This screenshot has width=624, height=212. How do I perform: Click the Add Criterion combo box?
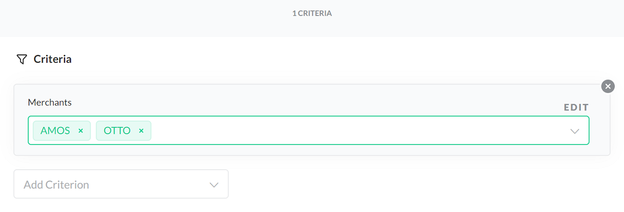[121, 184]
